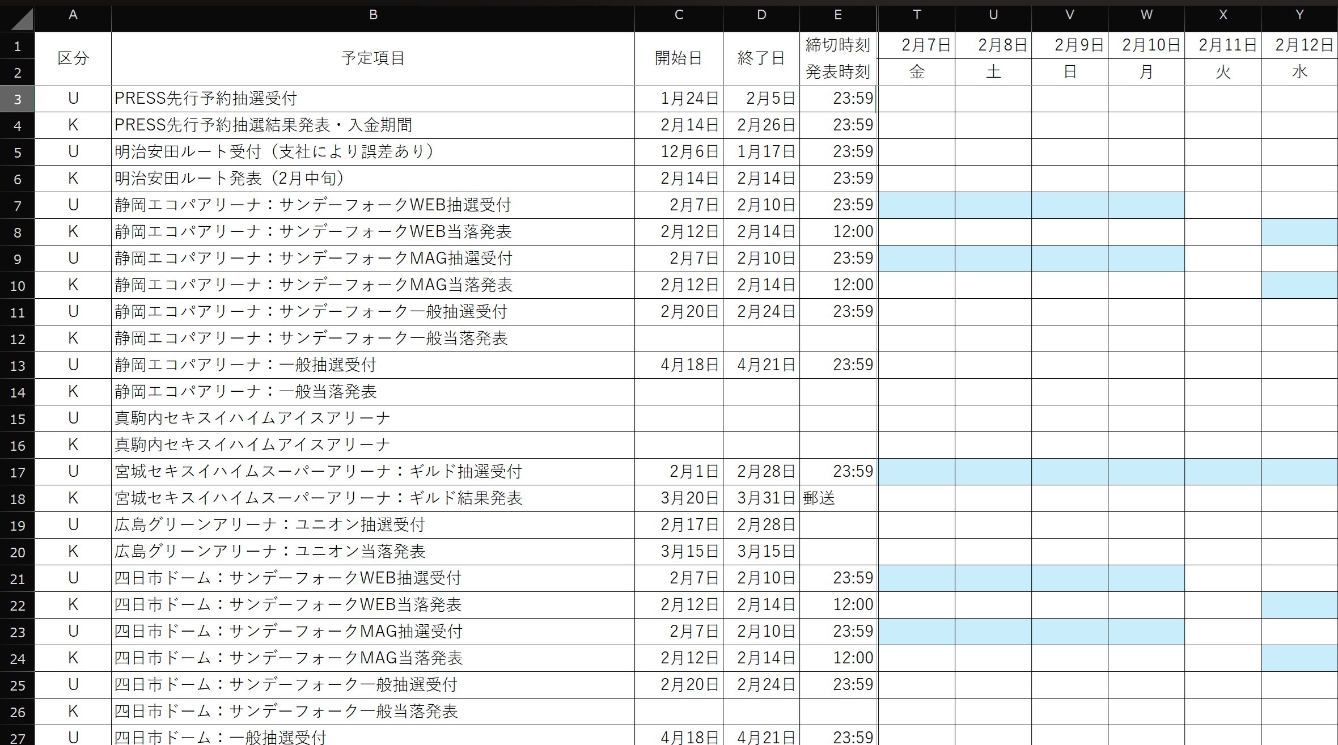Click blue 2月7日 cell in row 7
This screenshot has width=1338, height=745.
pyautogui.click(x=917, y=205)
